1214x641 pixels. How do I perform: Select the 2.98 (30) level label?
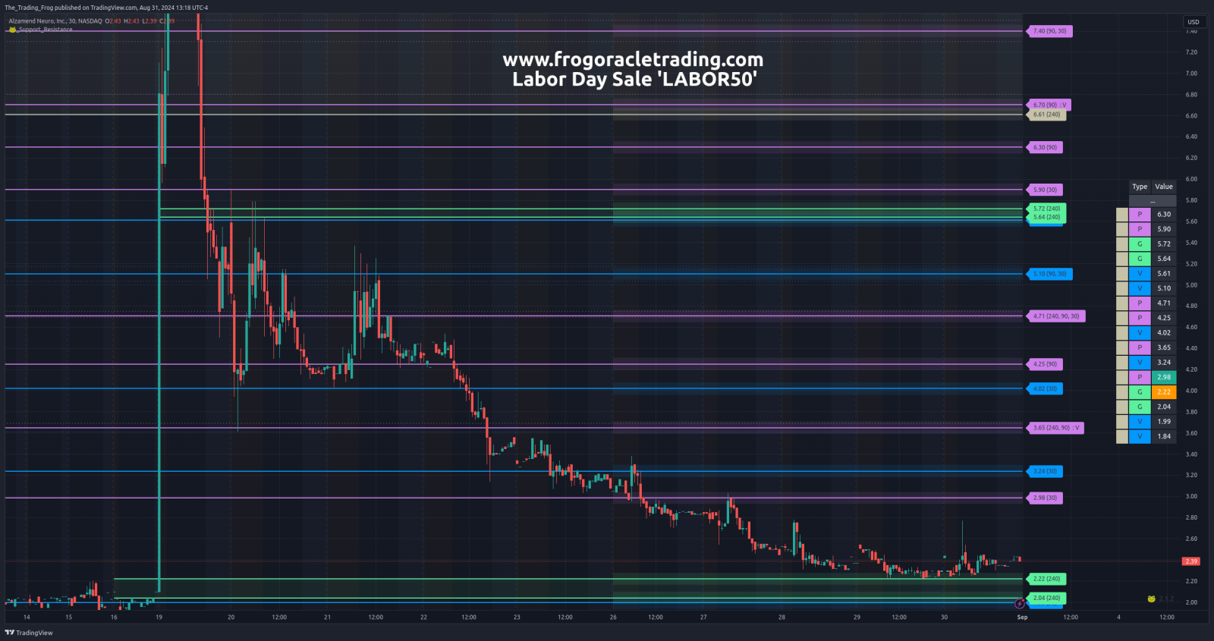[x=1046, y=498]
